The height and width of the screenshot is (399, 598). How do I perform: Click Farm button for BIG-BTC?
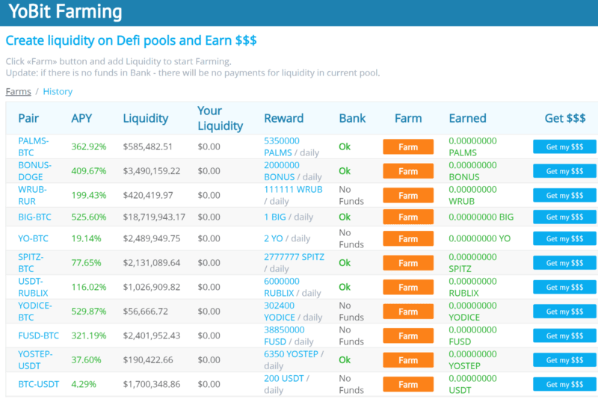[x=408, y=217]
